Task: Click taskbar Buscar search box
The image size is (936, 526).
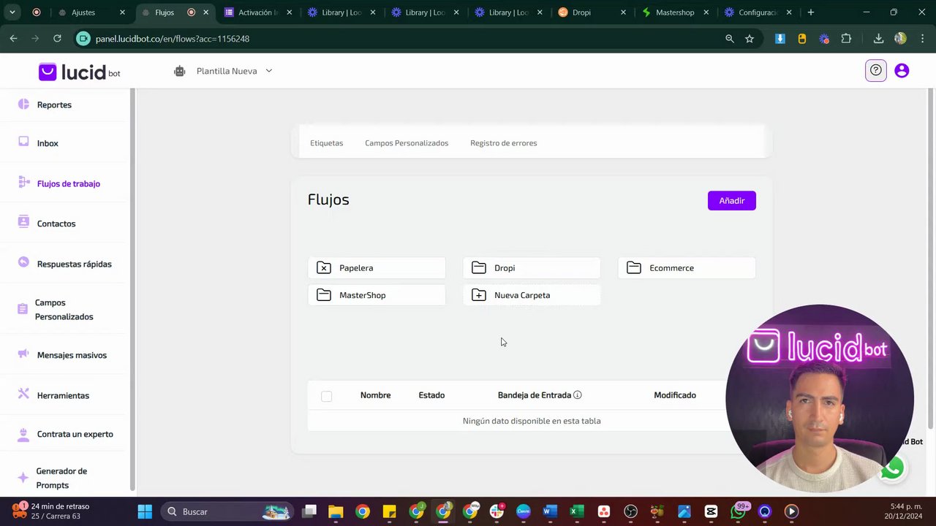Action: click(x=226, y=511)
